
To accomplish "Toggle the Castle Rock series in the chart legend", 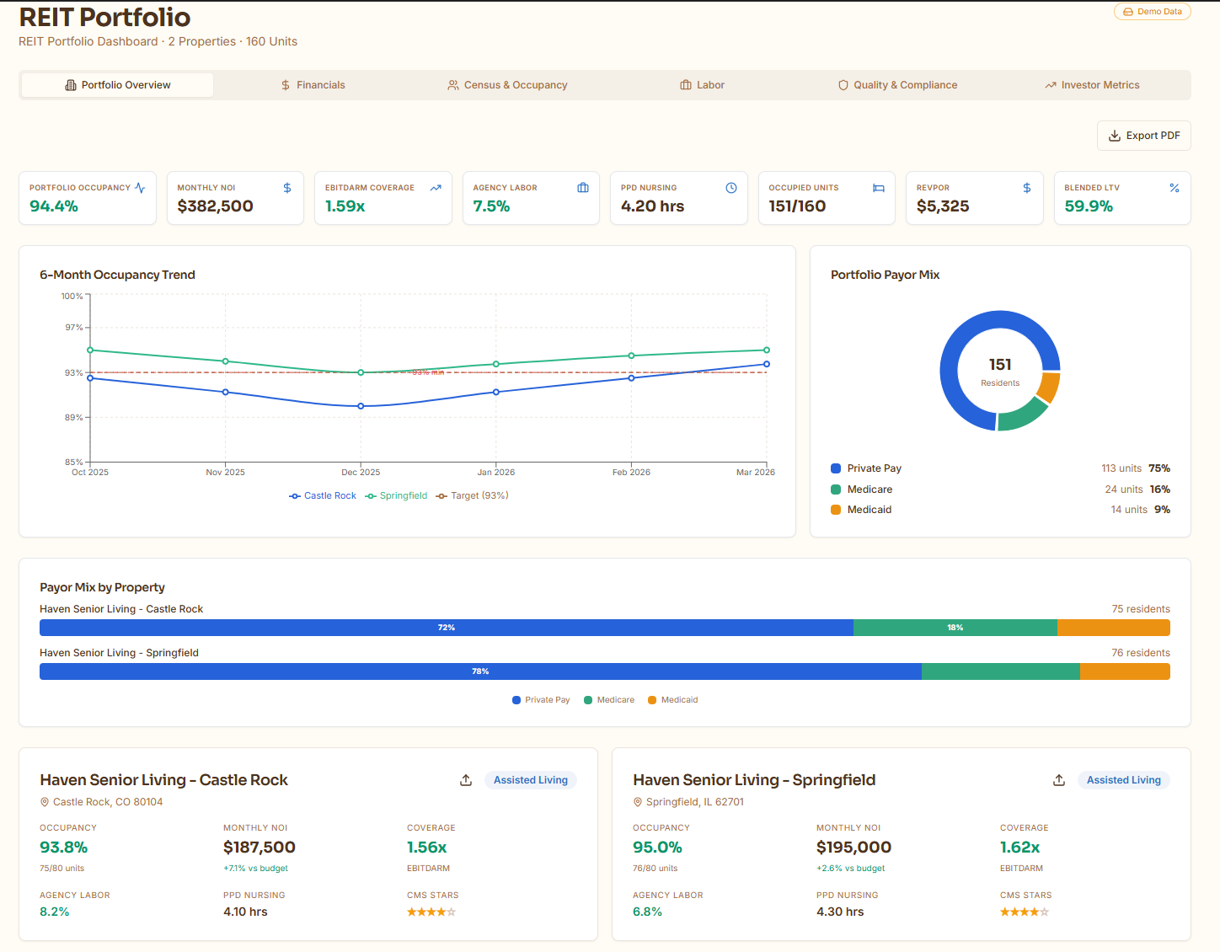I will coord(323,495).
